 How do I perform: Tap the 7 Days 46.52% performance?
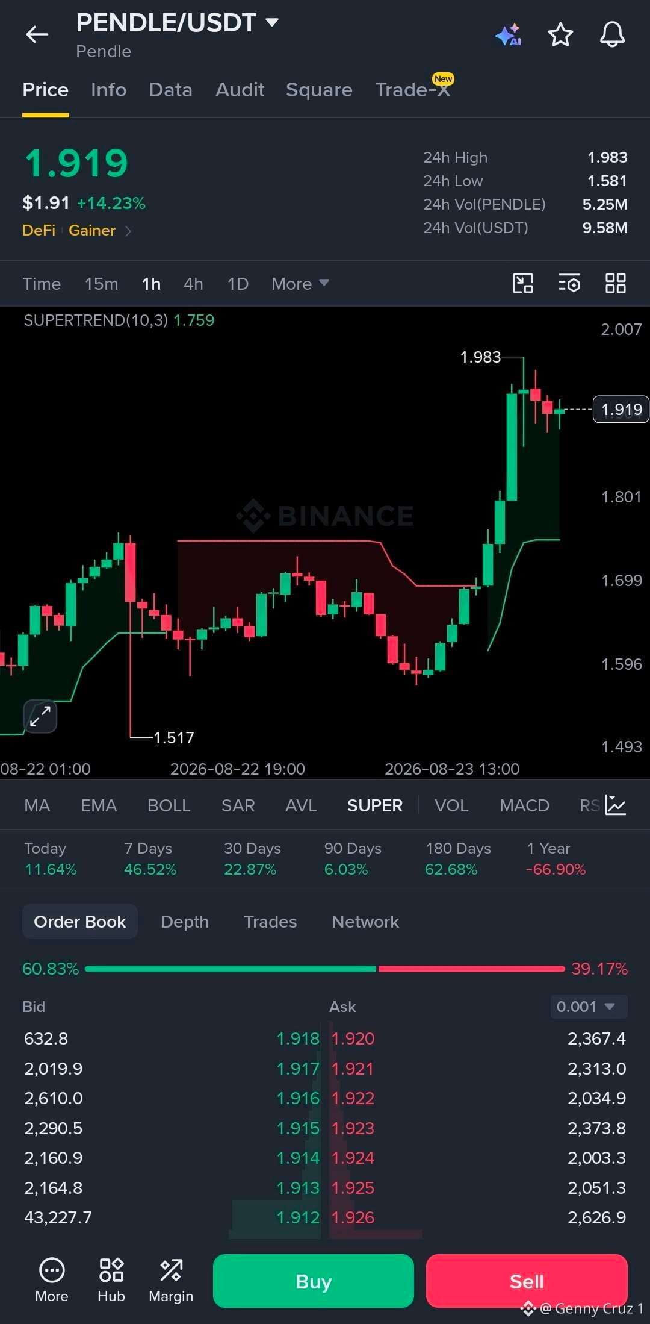click(x=150, y=858)
